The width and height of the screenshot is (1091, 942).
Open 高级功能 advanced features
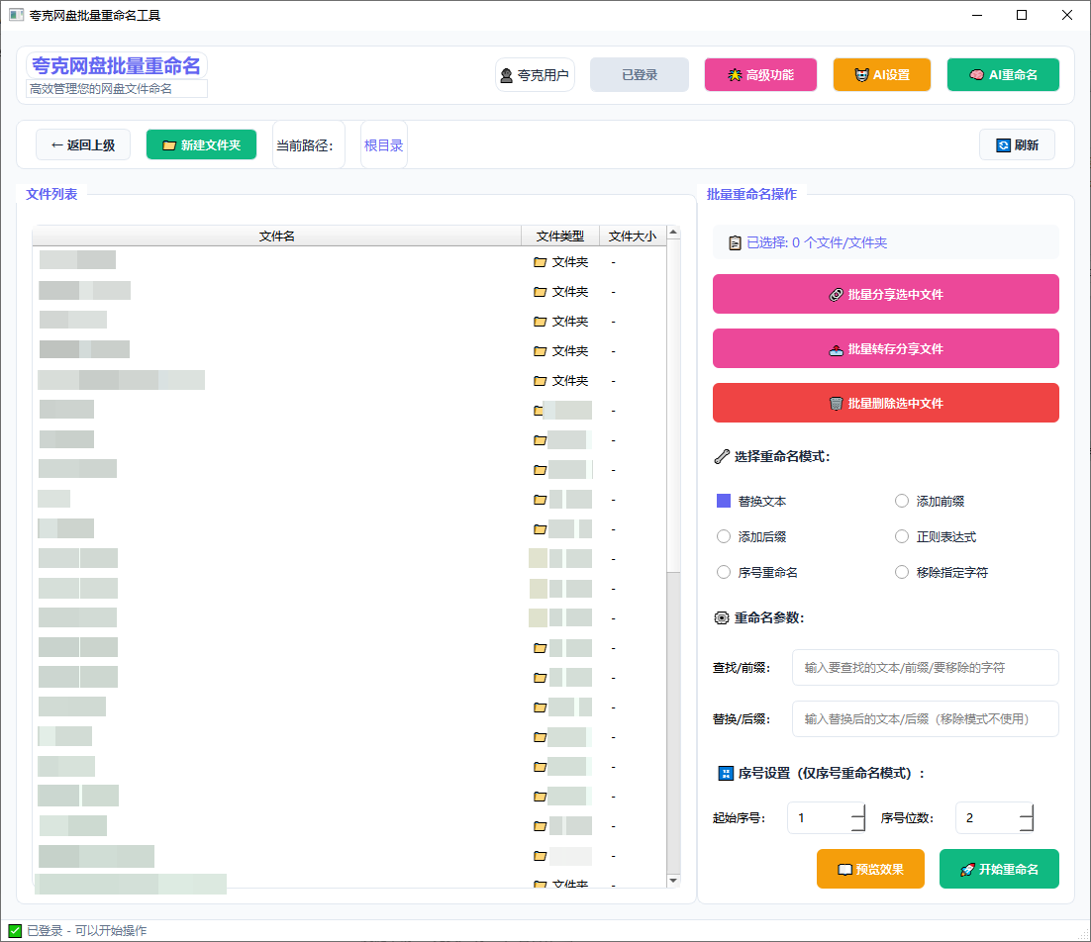(x=760, y=75)
